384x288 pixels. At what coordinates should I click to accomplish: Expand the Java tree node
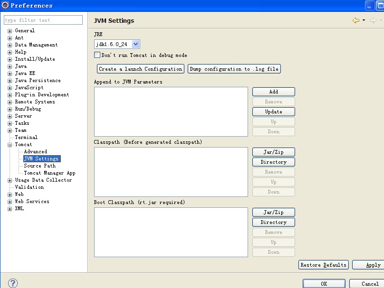pos(10,66)
